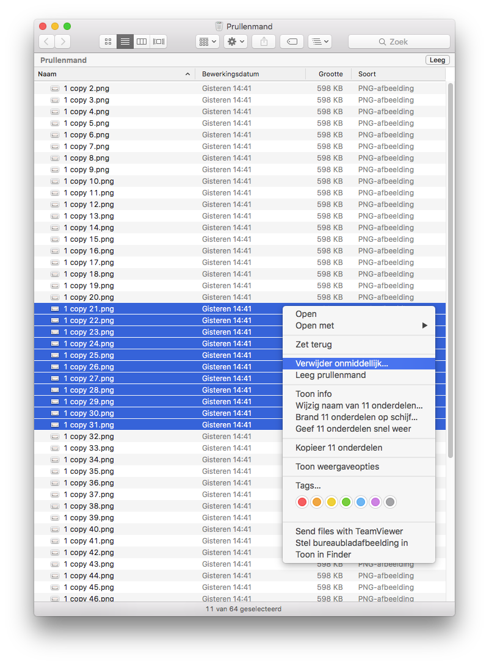Image resolution: width=489 pixels, height=665 pixels.
Task: Choose Send files with TeamViewer
Action: click(359, 531)
